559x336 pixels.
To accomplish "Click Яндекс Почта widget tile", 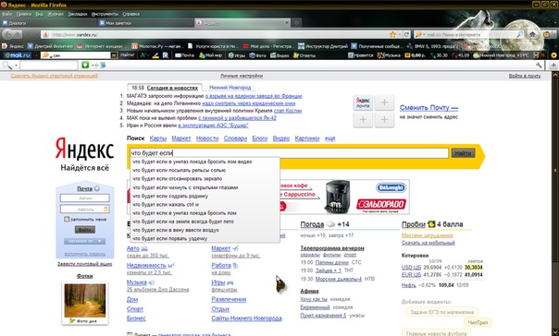I will click(363, 102).
